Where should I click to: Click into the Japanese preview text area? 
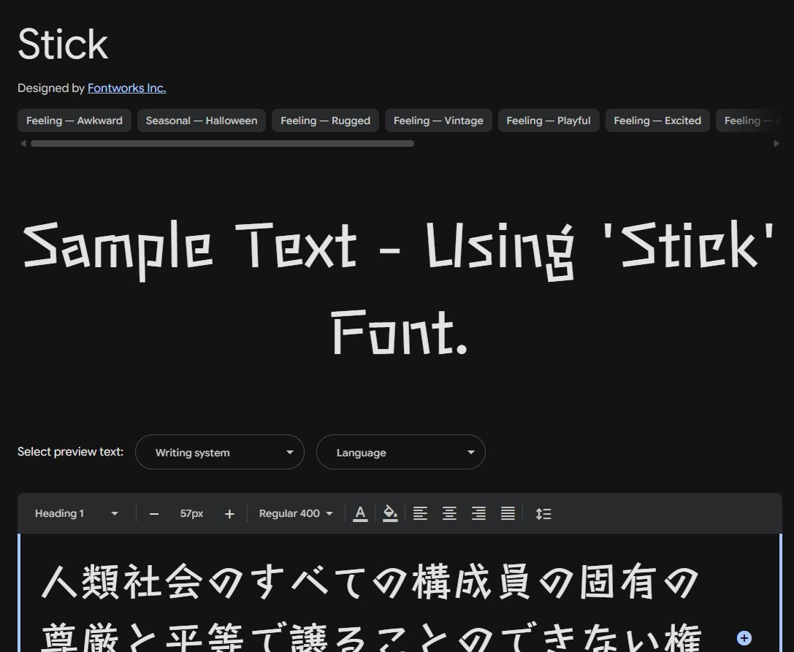click(400, 593)
